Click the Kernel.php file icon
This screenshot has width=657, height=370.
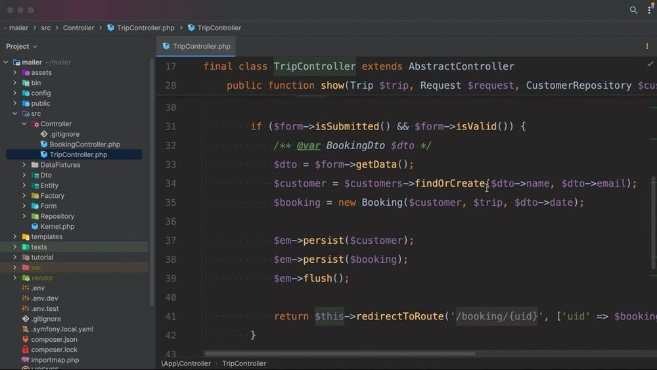(35, 226)
